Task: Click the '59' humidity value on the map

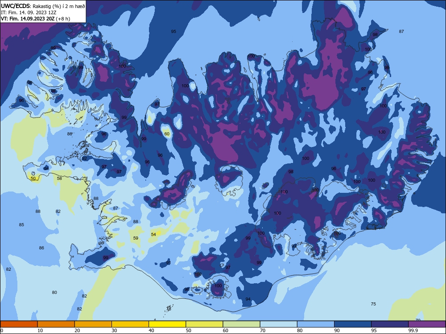Action: coord(136,238)
